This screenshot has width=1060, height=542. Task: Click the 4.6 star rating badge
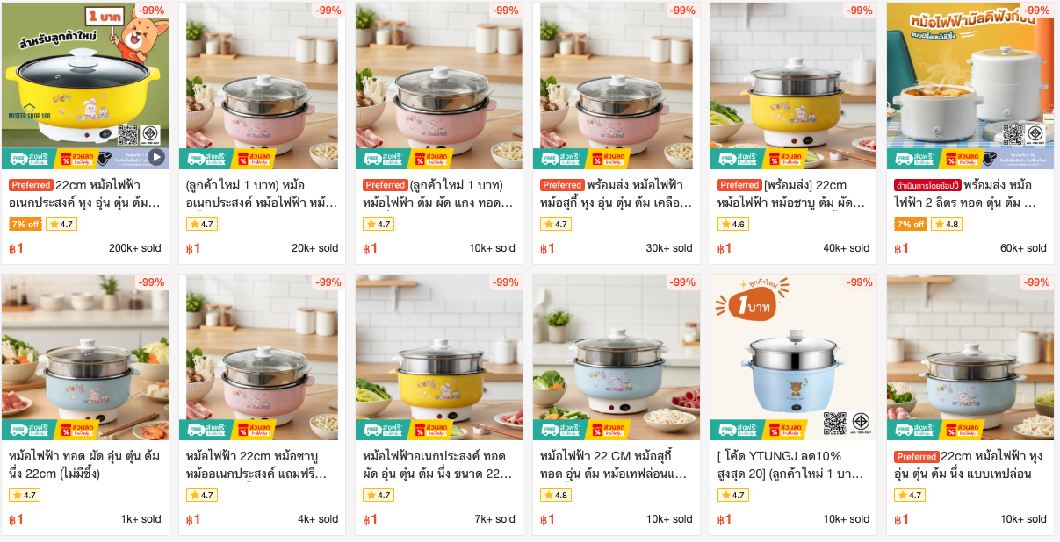click(732, 224)
